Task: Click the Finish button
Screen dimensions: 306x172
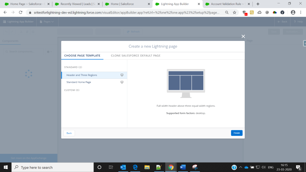Action: click(236, 133)
